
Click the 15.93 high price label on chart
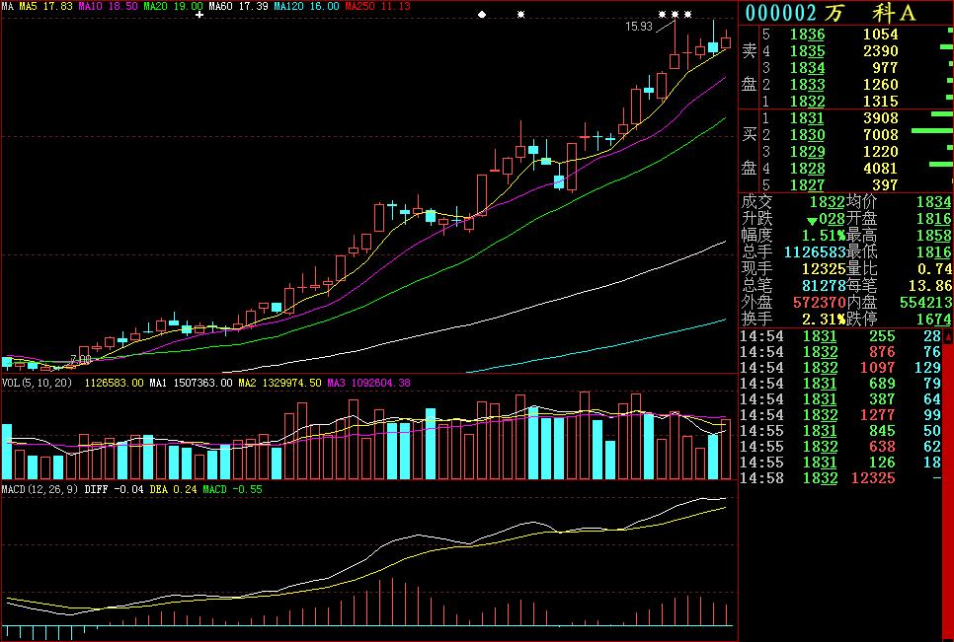pos(638,26)
